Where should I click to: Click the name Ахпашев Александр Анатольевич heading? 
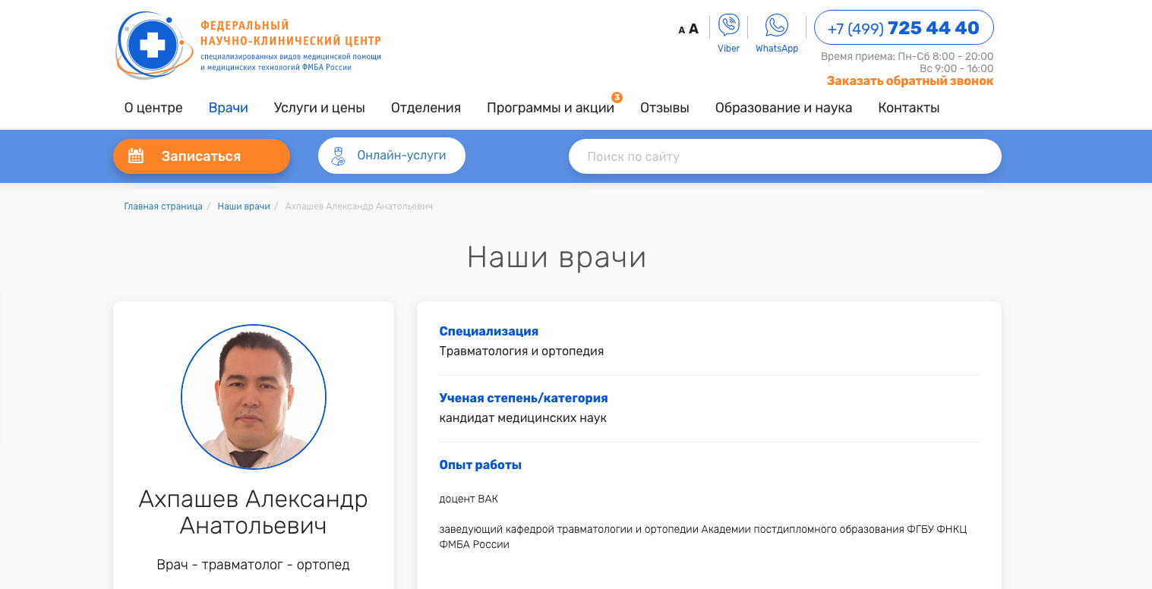pos(254,512)
